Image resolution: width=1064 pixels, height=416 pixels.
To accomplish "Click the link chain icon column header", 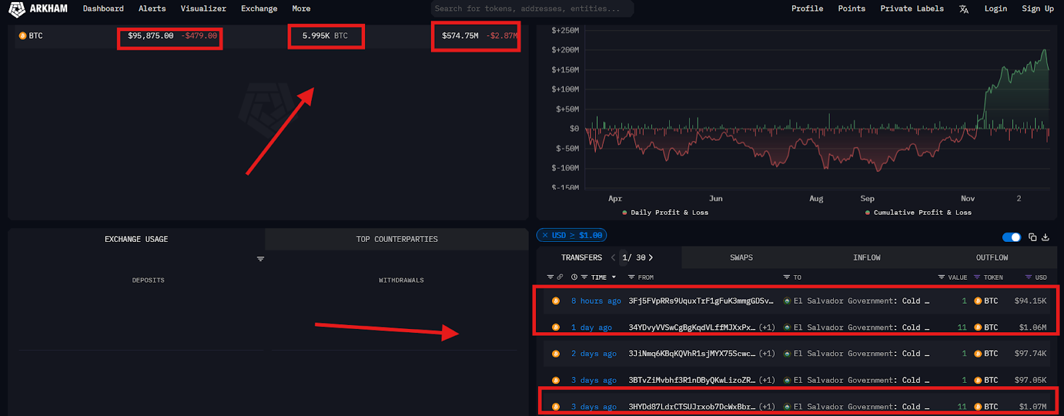I will click(560, 277).
